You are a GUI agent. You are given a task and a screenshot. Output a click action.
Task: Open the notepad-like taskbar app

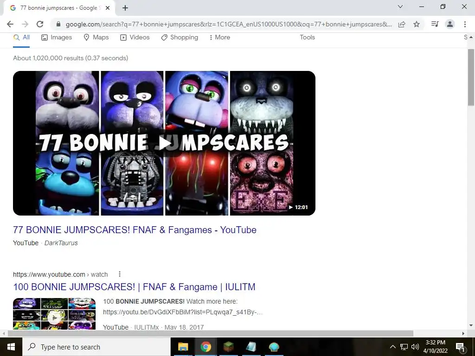(251, 347)
